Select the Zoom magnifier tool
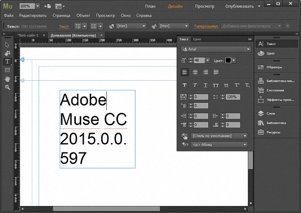301x213 pixels. [8, 87]
